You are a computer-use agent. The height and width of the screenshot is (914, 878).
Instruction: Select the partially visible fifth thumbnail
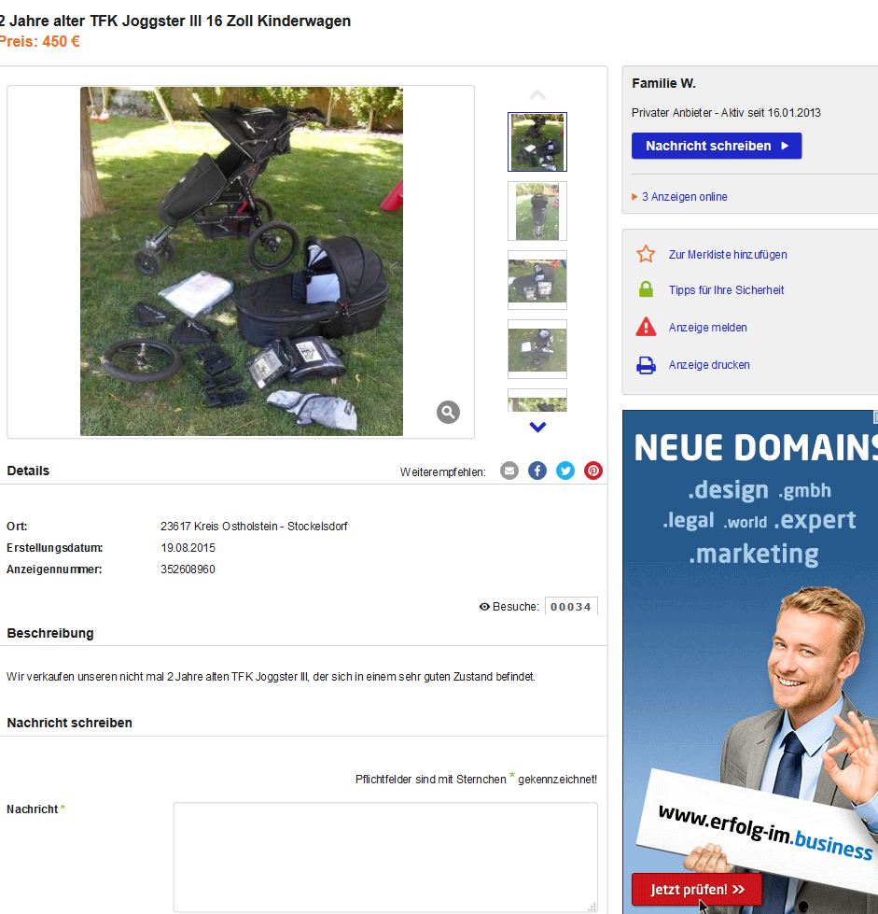pos(537,401)
